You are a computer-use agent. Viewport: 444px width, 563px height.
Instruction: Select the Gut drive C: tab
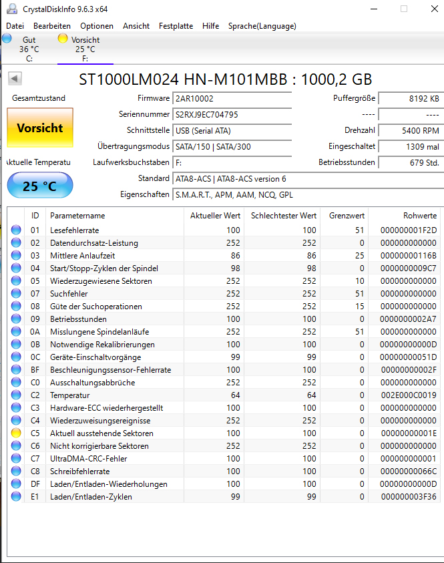(29, 49)
